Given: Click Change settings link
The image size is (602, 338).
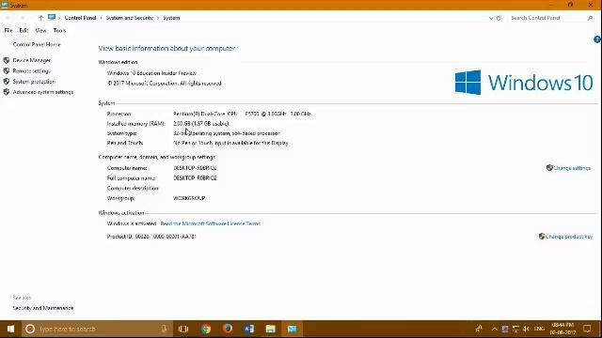Looking at the screenshot, I should click(x=572, y=168).
